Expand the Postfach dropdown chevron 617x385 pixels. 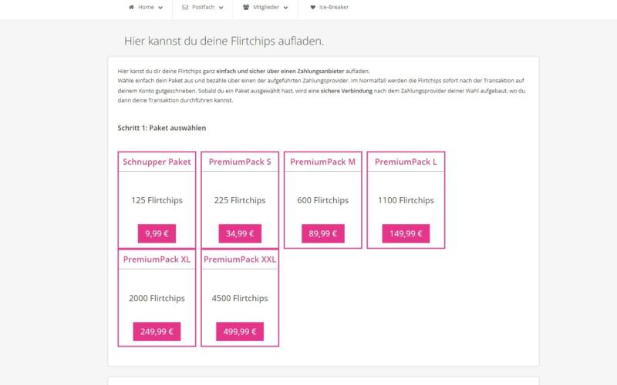(x=221, y=8)
